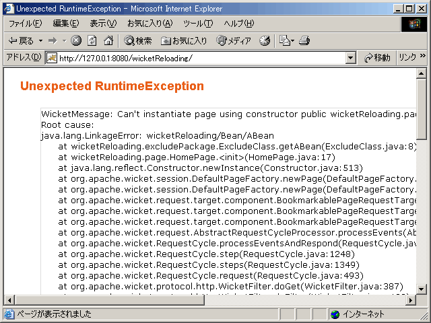This screenshot has height=323, width=431.
Task: Click the Internet Explorer icon in title bar
Action: click(9, 9)
